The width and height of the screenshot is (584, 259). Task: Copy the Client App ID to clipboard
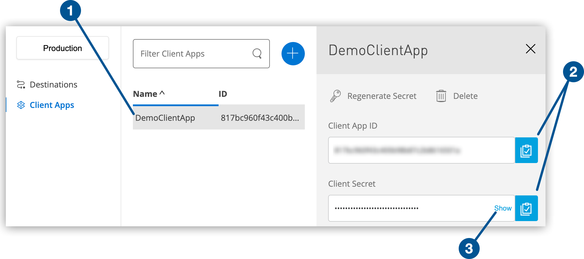pos(526,150)
